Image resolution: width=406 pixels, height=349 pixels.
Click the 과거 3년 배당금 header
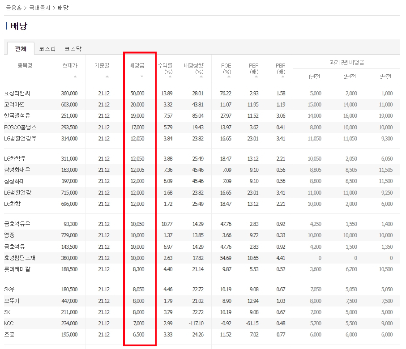(347, 62)
